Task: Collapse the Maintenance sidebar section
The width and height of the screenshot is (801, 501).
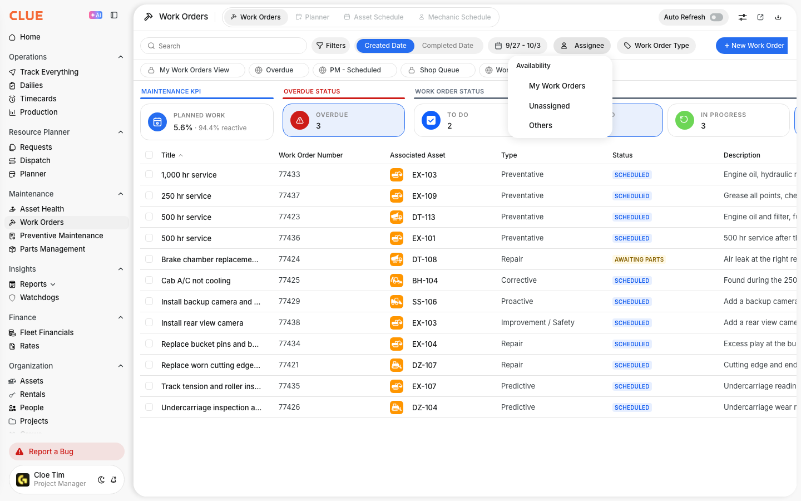Action: tap(121, 194)
